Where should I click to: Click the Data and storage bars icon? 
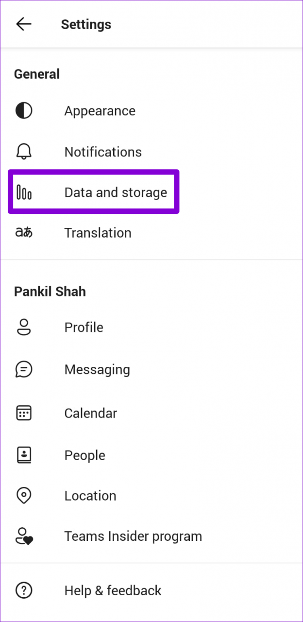(x=24, y=192)
